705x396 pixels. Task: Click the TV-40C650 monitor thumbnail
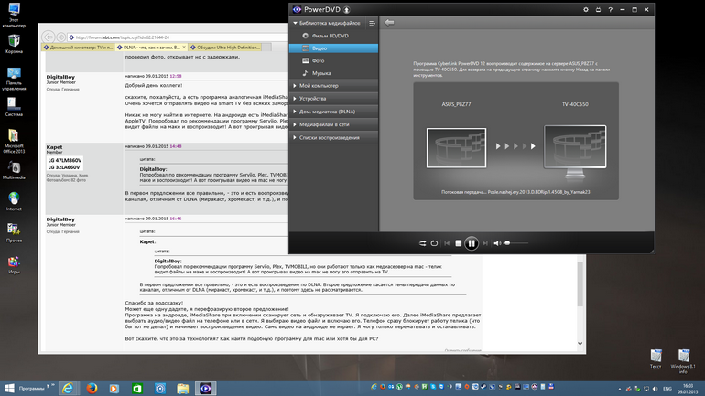point(575,151)
